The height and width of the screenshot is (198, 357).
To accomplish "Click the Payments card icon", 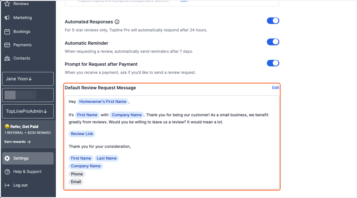I will pyautogui.click(x=7, y=45).
